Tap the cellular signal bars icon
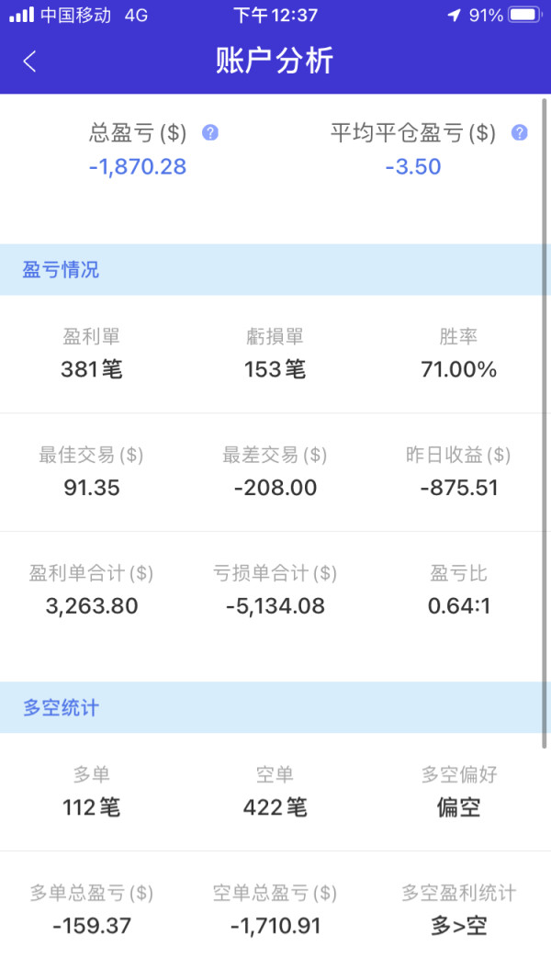 tap(22, 15)
